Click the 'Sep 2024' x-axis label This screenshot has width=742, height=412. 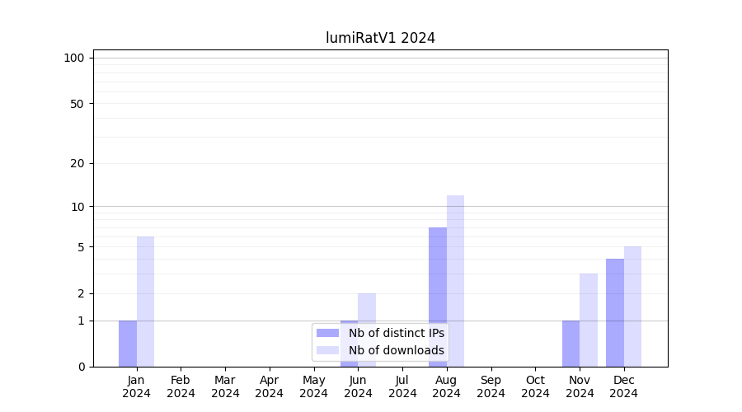491,386
